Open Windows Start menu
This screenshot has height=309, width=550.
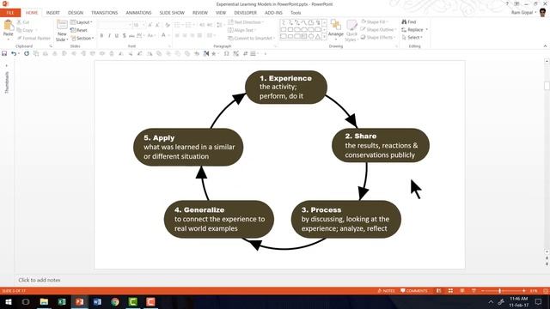click(8, 302)
